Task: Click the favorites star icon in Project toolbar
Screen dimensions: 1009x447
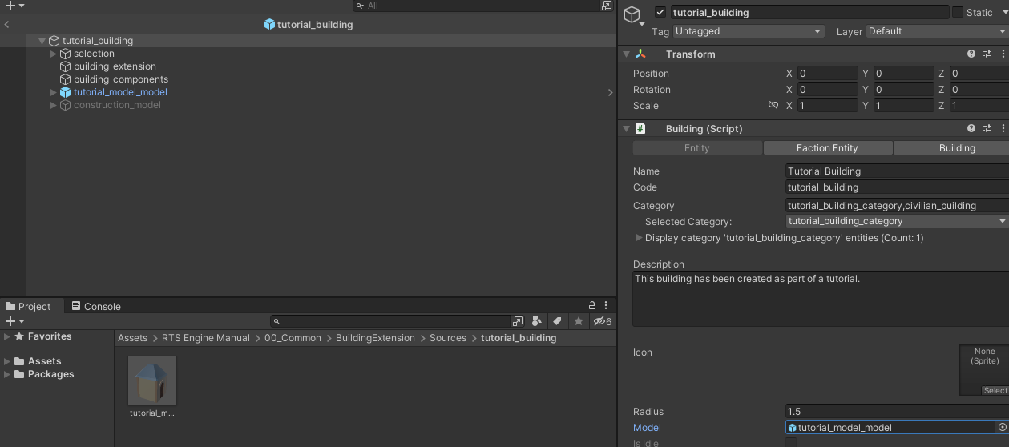Action: point(579,321)
